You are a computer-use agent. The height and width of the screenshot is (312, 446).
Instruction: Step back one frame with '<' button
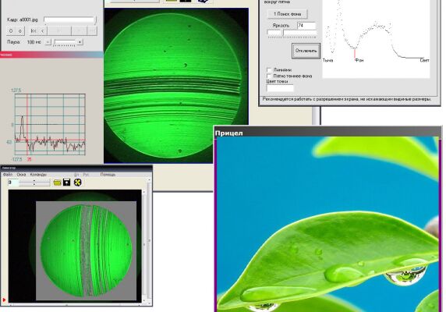click(42, 30)
